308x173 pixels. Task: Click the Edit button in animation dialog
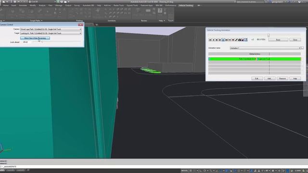[257, 78]
